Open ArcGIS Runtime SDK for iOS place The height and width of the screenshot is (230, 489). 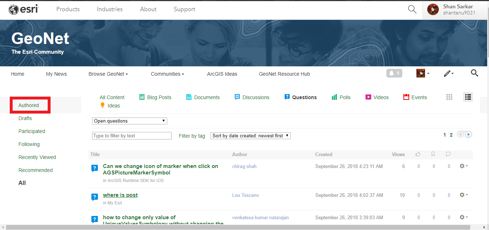coord(135,181)
